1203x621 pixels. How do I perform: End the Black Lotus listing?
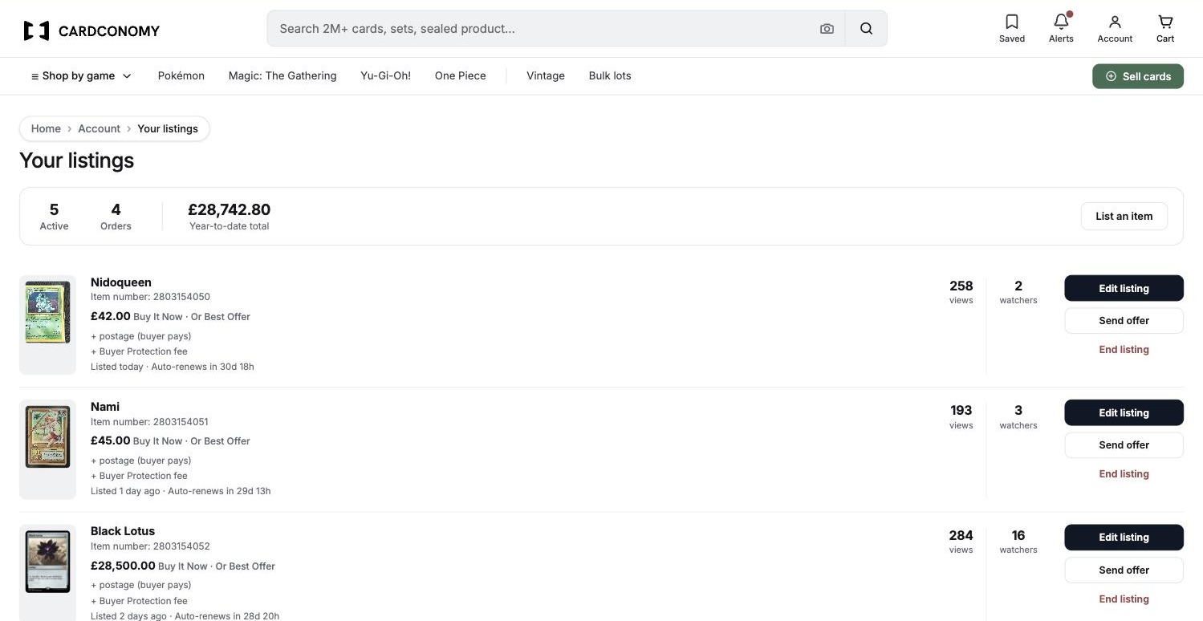(x=1124, y=599)
